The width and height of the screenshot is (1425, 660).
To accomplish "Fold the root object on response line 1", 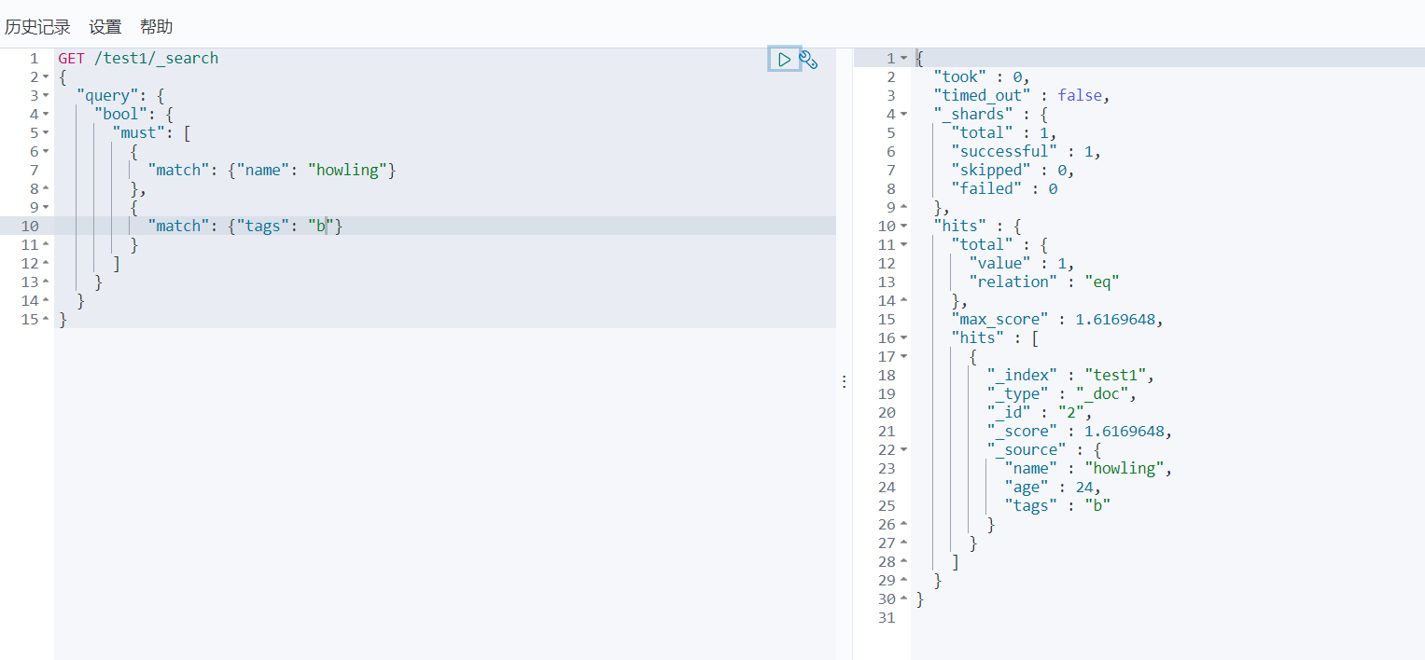I will click(903, 59).
